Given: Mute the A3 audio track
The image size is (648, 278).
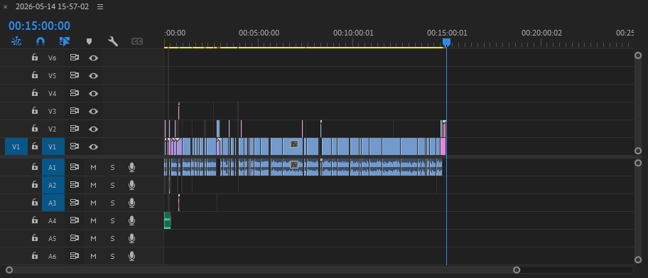Looking at the screenshot, I should (93, 203).
